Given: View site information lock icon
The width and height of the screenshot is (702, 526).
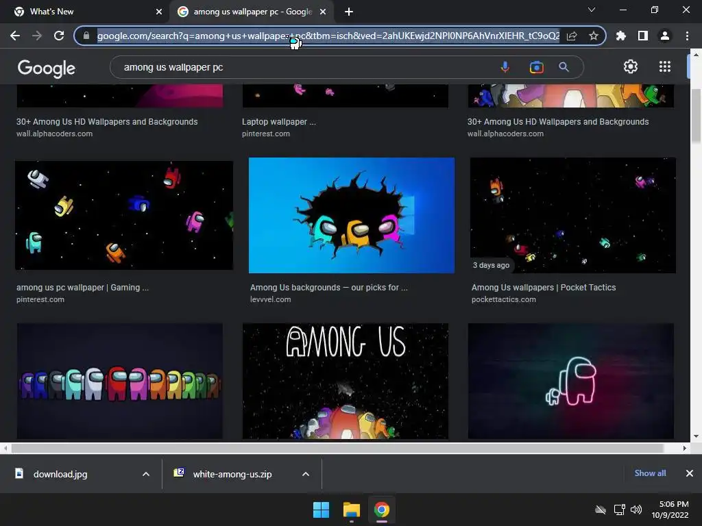Looking at the screenshot, I should click(x=86, y=36).
